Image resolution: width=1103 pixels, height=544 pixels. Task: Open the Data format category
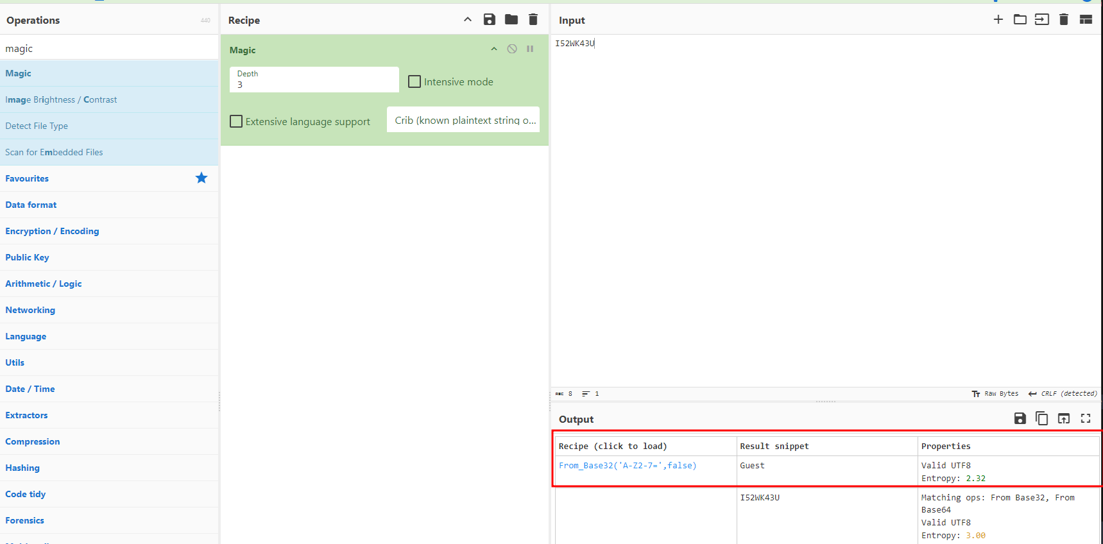[x=31, y=205]
